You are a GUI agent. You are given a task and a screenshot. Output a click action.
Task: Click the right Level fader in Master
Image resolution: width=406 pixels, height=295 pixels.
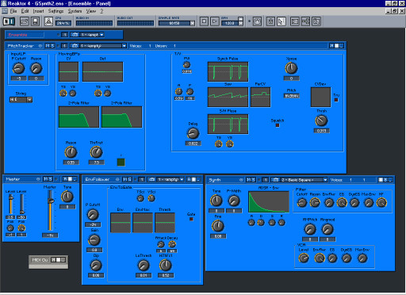pyautogui.click(x=22, y=212)
